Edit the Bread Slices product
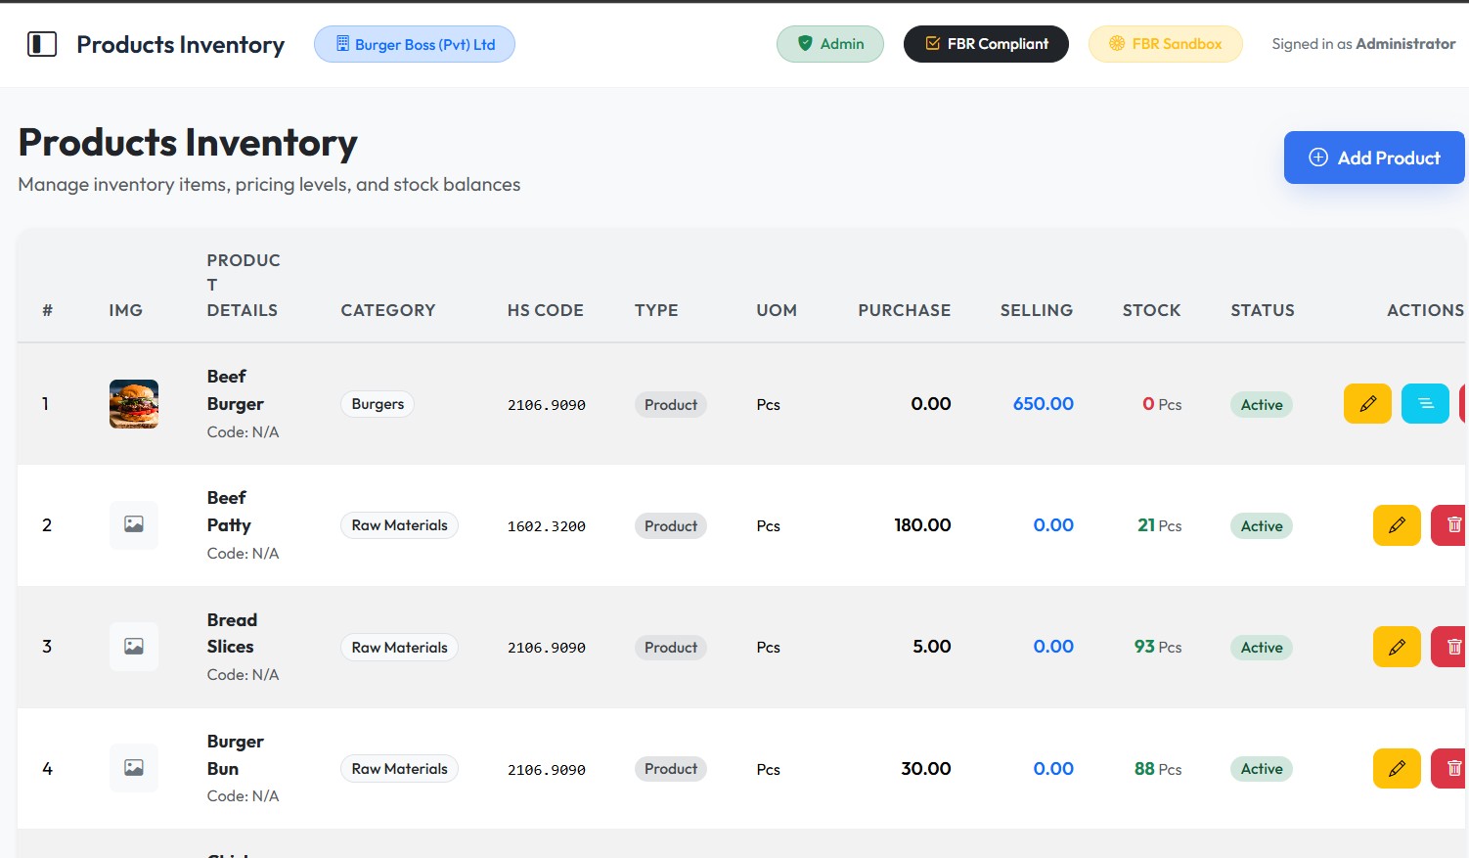Viewport: 1469px width, 858px height. (1397, 647)
